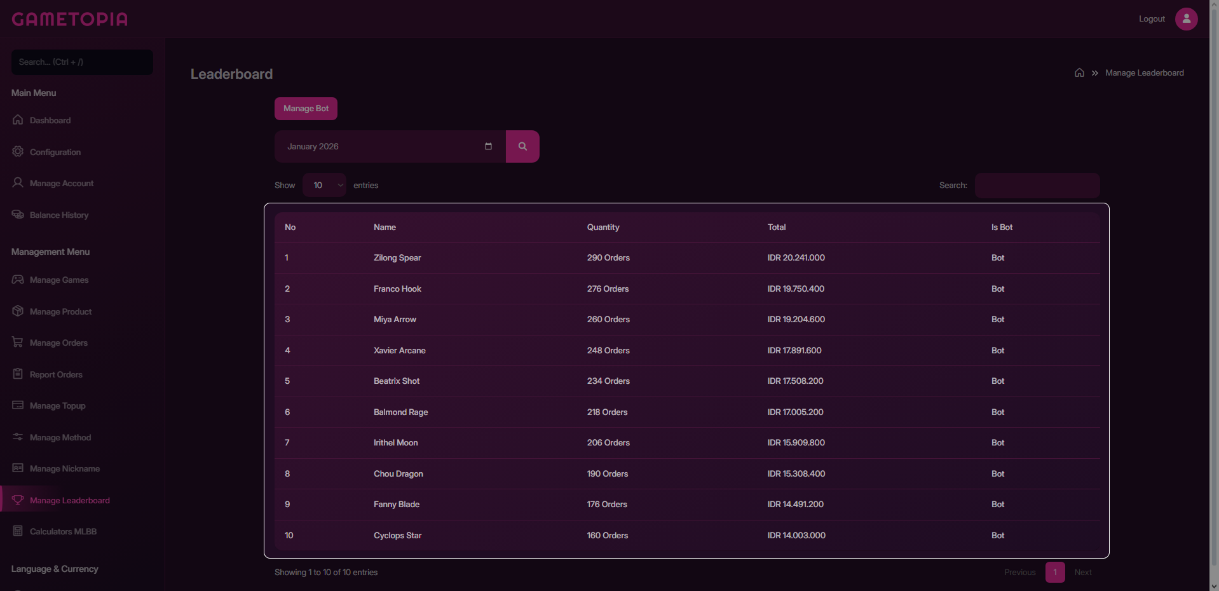Focus the sidebar Search (Ctrl + /) box
This screenshot has height=591, width=1219.
(82, 62)
